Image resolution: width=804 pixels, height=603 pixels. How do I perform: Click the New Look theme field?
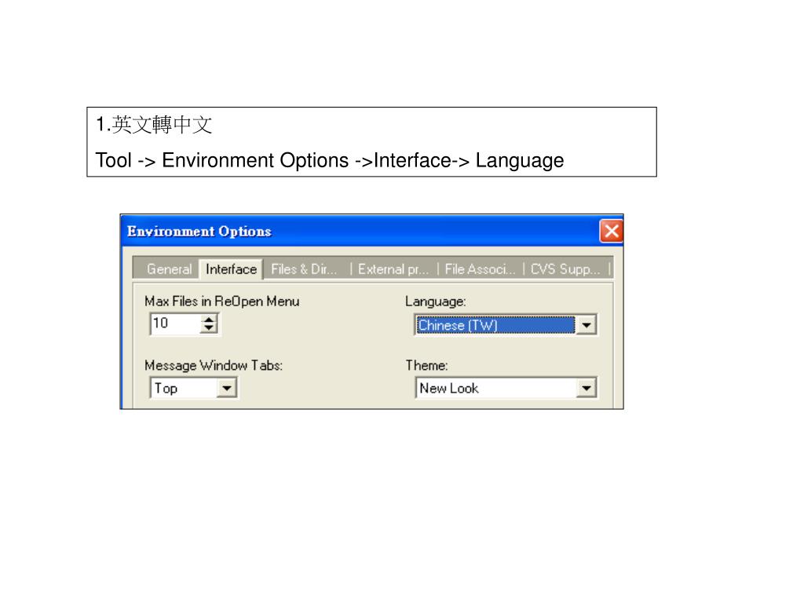click(495, 388)
